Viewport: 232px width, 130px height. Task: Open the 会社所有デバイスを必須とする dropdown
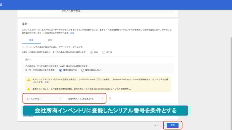coord(86,99)
